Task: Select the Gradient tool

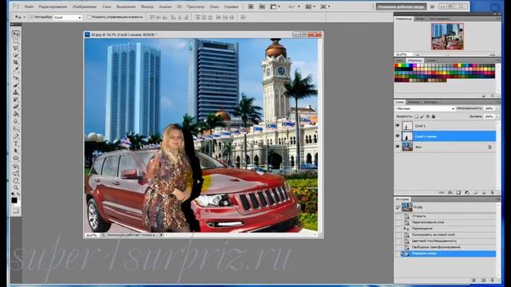Action: 16,114
